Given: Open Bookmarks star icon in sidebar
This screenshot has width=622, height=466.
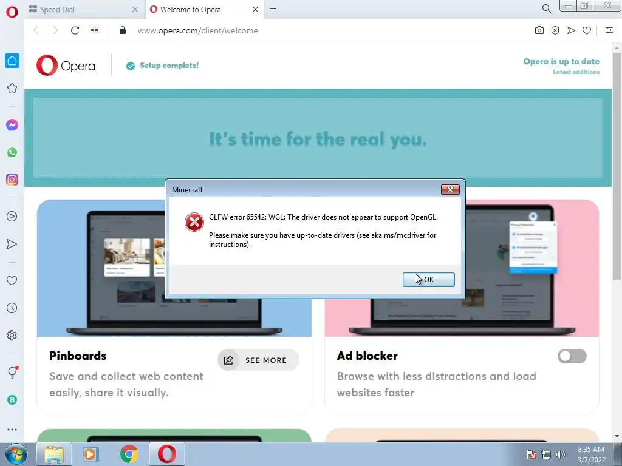Looking at the screenshot, I should (x=12, y=88).
